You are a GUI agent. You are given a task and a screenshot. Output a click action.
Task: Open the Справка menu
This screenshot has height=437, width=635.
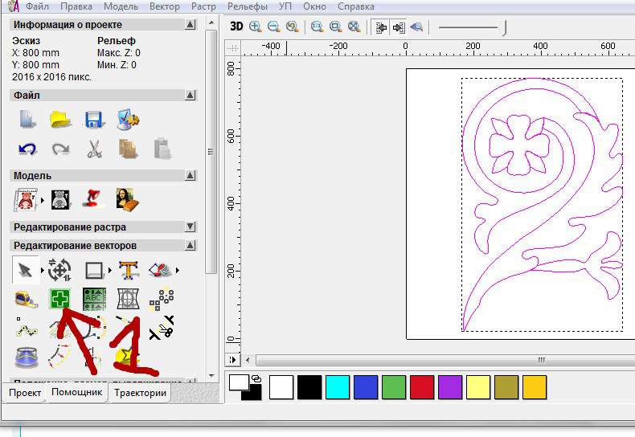click(356, 6)
